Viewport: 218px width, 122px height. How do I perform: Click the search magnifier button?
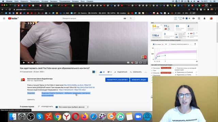coord(131,18)
